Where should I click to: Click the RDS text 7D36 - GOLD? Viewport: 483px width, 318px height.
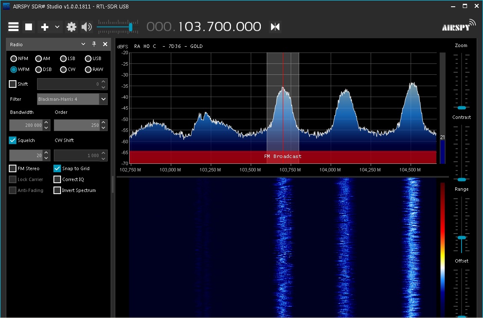(186, 46)
